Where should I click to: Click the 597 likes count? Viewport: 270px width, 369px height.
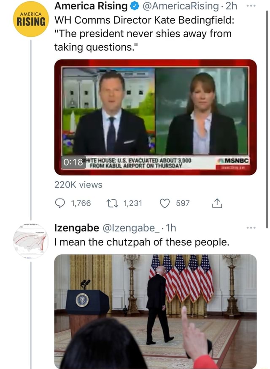click(x=183, y=203)
